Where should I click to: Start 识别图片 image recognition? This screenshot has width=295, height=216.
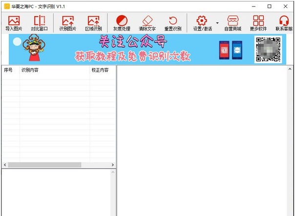pyautogui.click(x=68, y=23)
